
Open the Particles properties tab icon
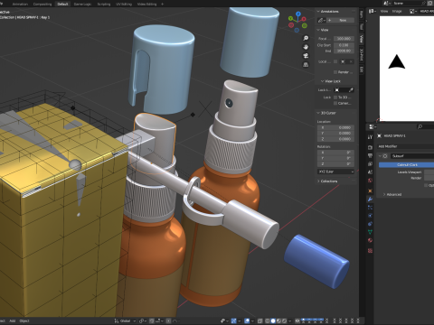tap(370, 208)
